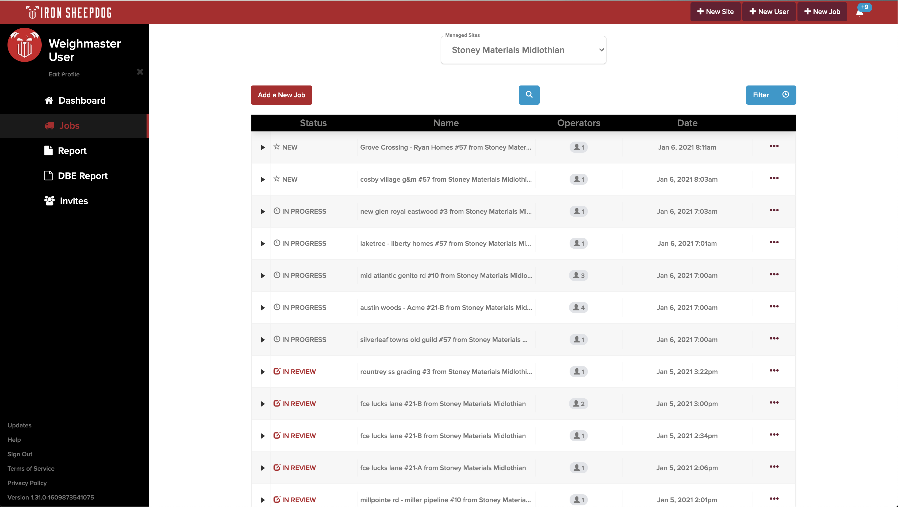Click the Add a New Job button

pos(281,95)
